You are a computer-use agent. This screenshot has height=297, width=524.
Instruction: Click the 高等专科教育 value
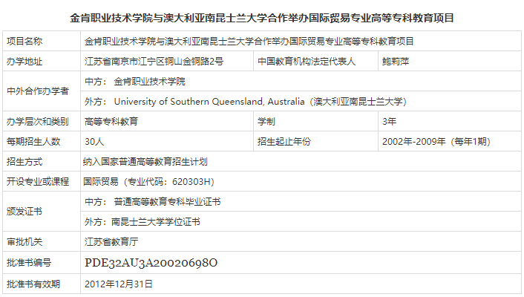tap(111, 122)
